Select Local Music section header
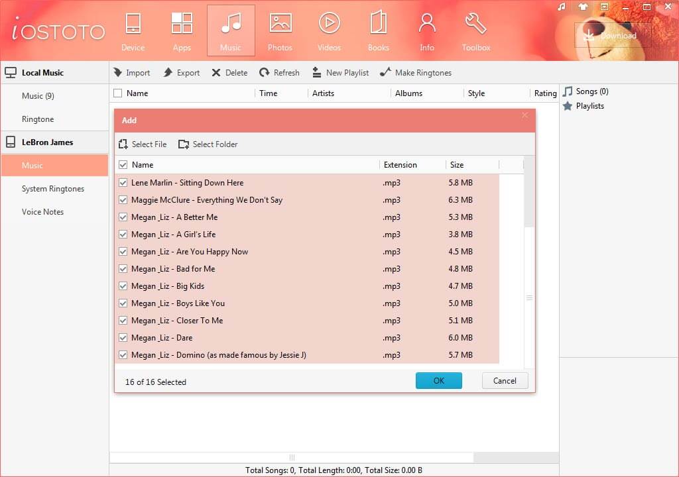 [x=54, y=73]
